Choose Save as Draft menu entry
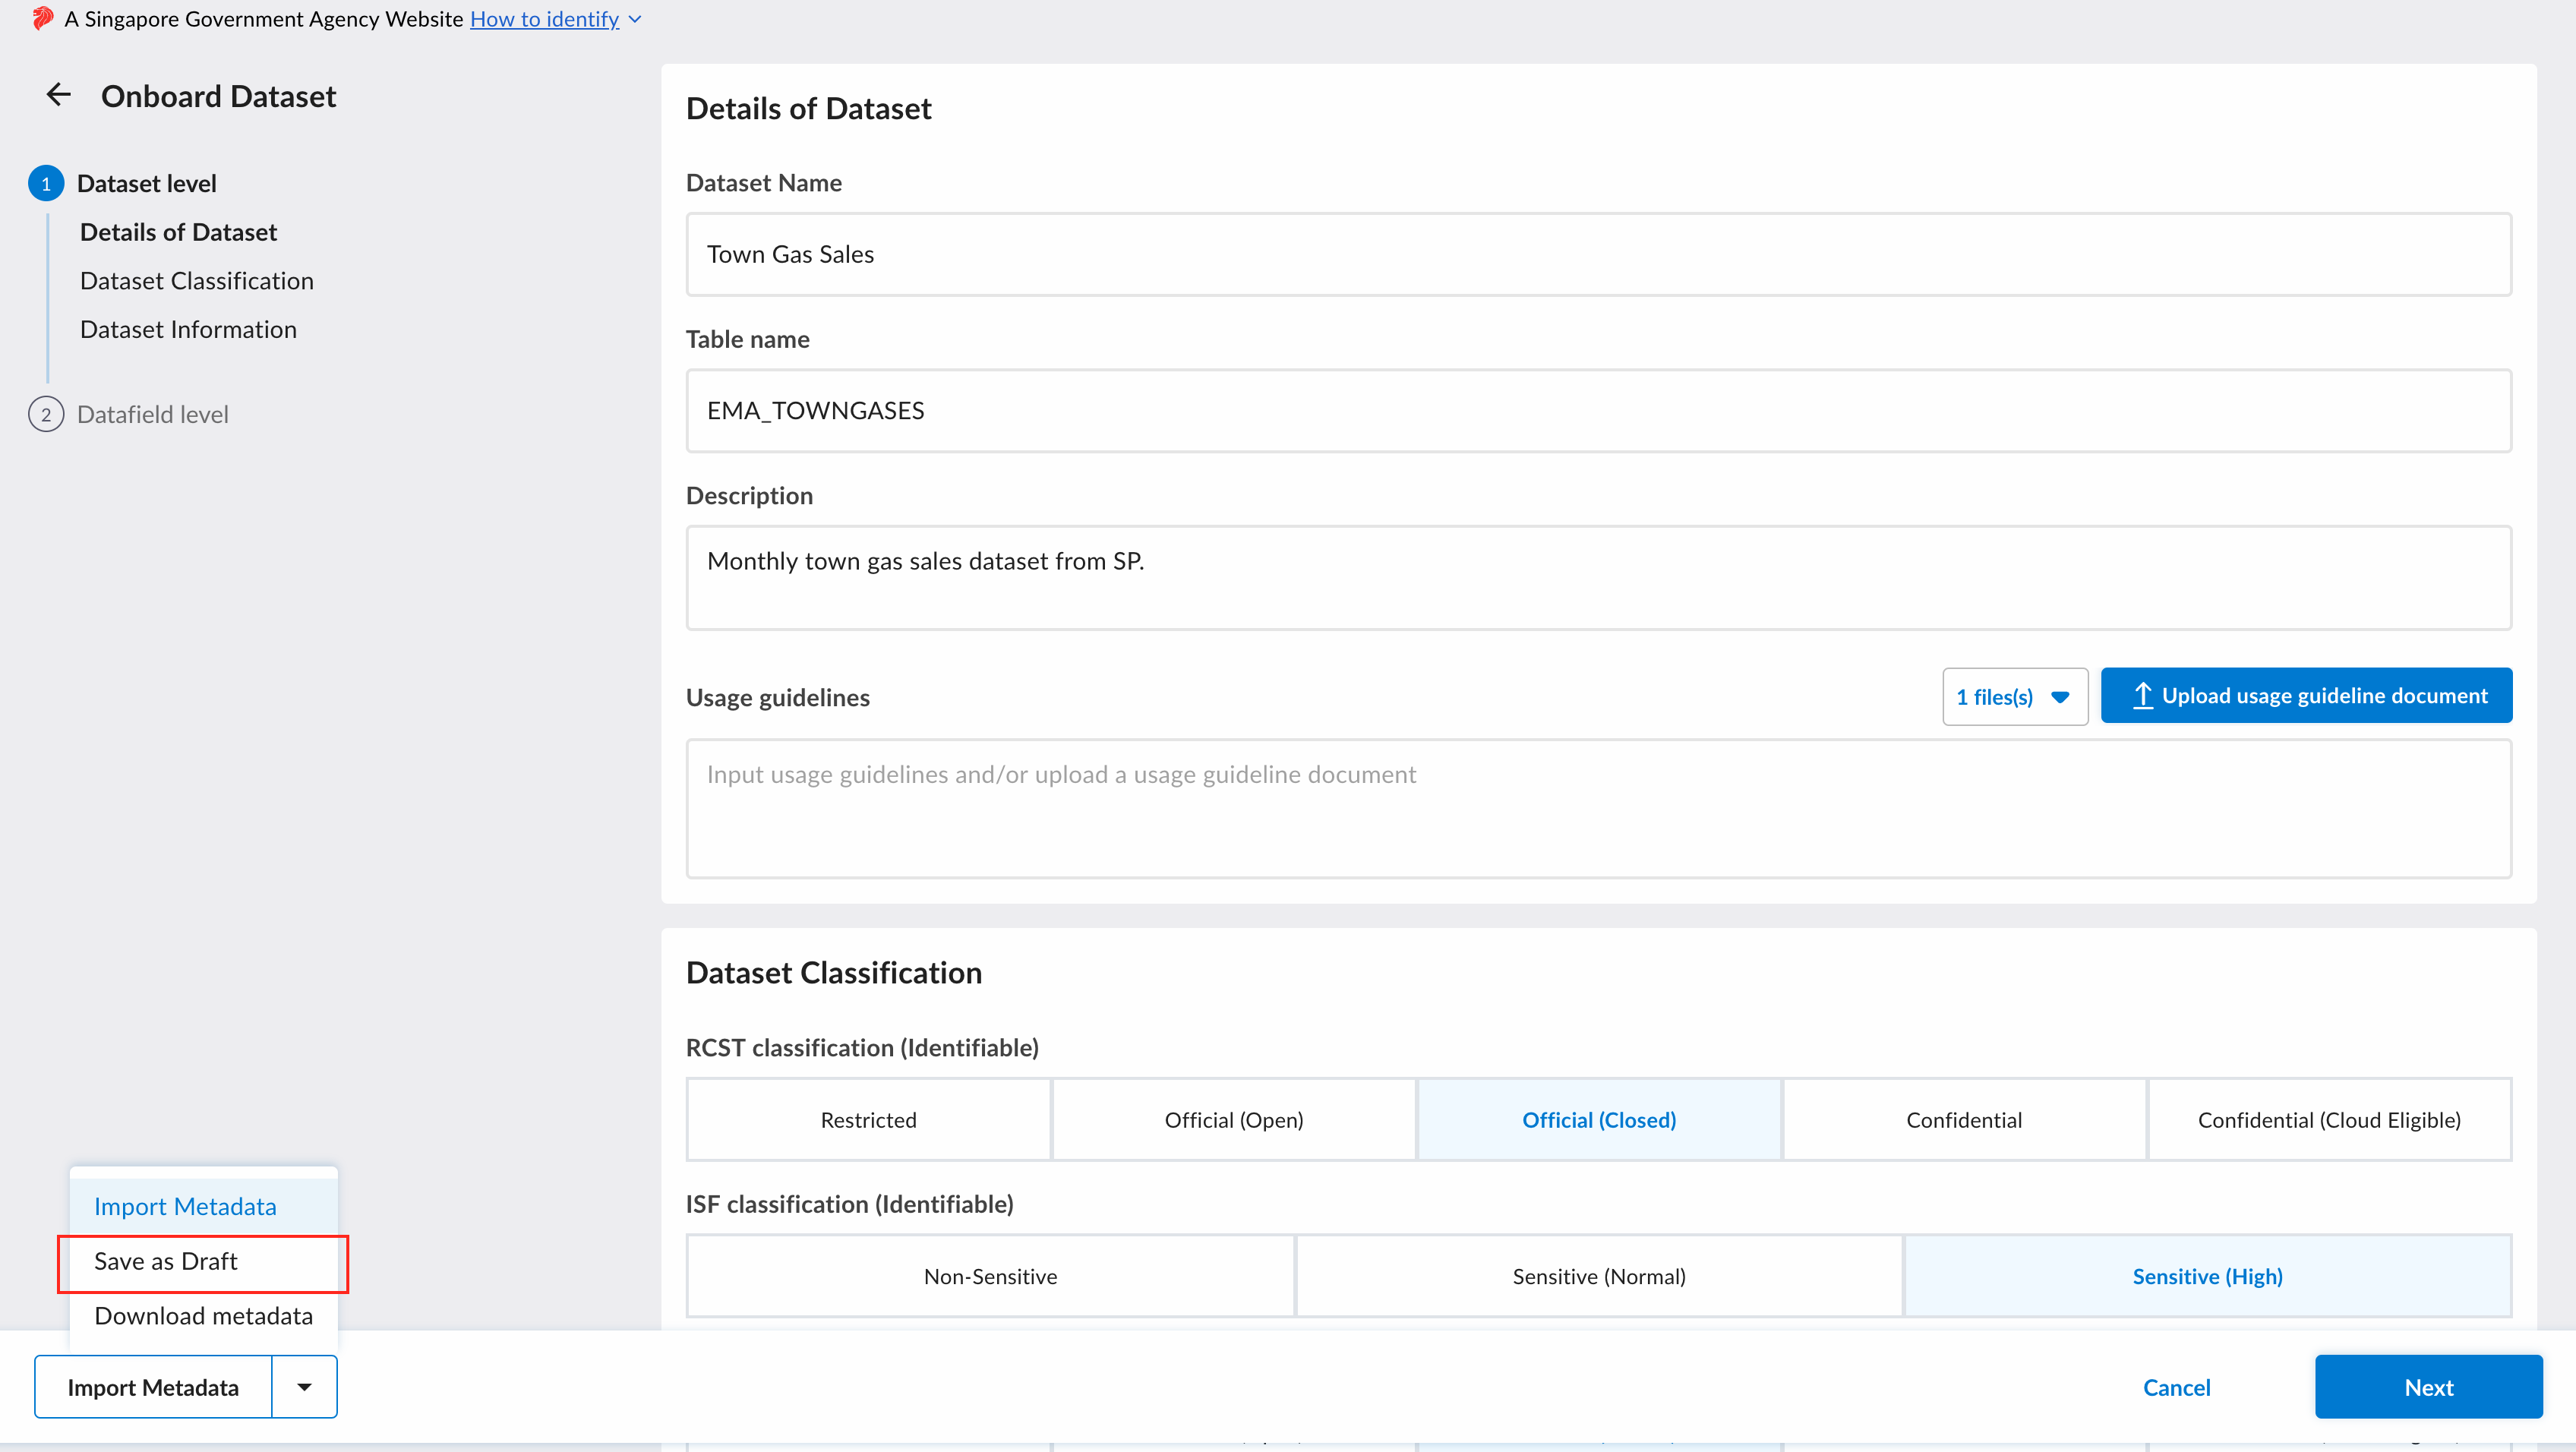2576x1452 pixels. pos(204,1261)
